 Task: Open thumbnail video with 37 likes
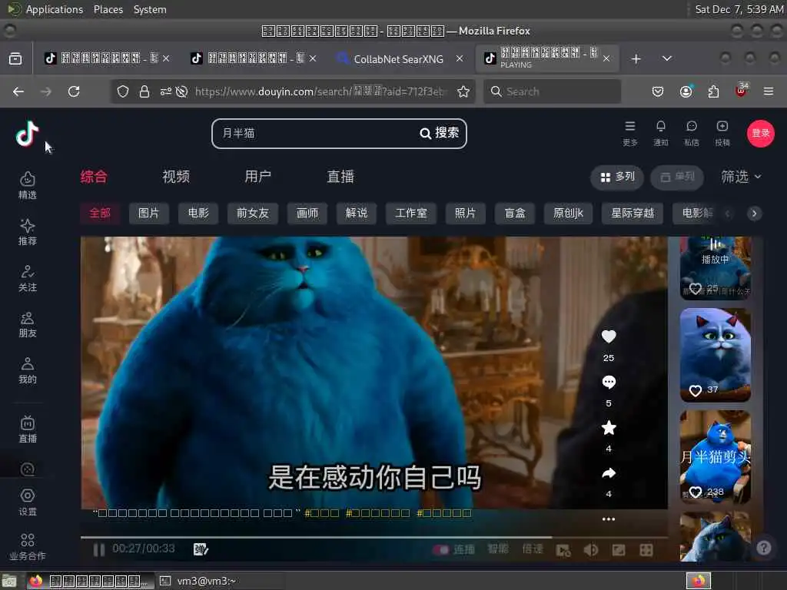tap(716, 355)
